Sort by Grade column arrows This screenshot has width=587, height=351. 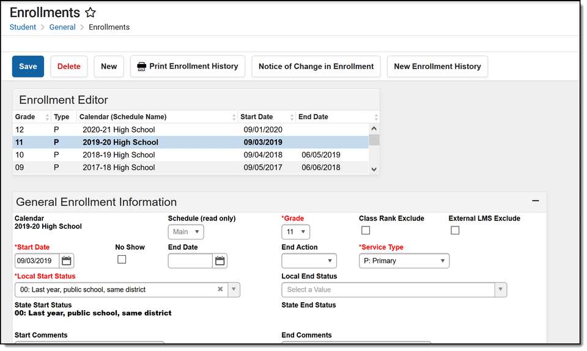click(x=47, y=117)
